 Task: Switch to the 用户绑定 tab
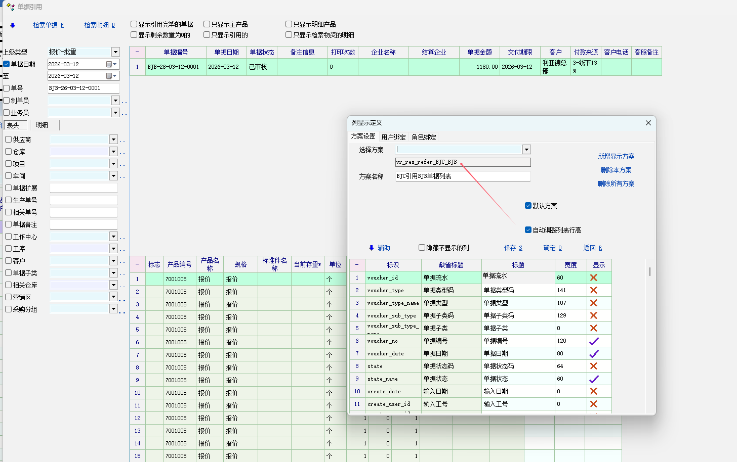tap(393, 137)
